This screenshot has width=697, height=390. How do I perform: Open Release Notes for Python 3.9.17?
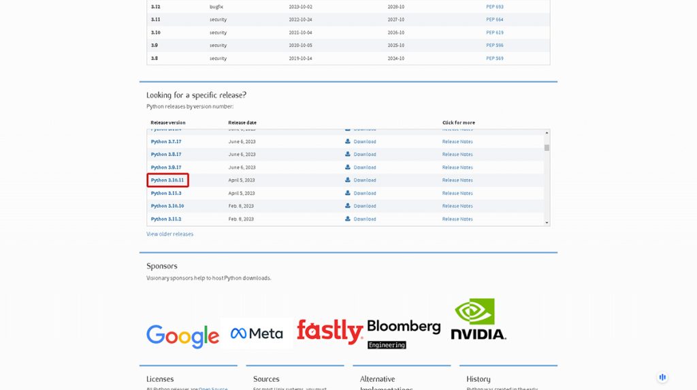point(457,167)
